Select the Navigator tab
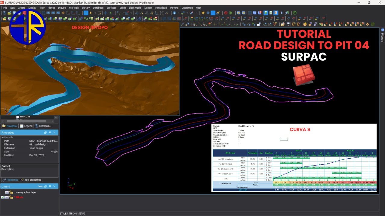The image size is (385, 216). (x=10, y=126)
